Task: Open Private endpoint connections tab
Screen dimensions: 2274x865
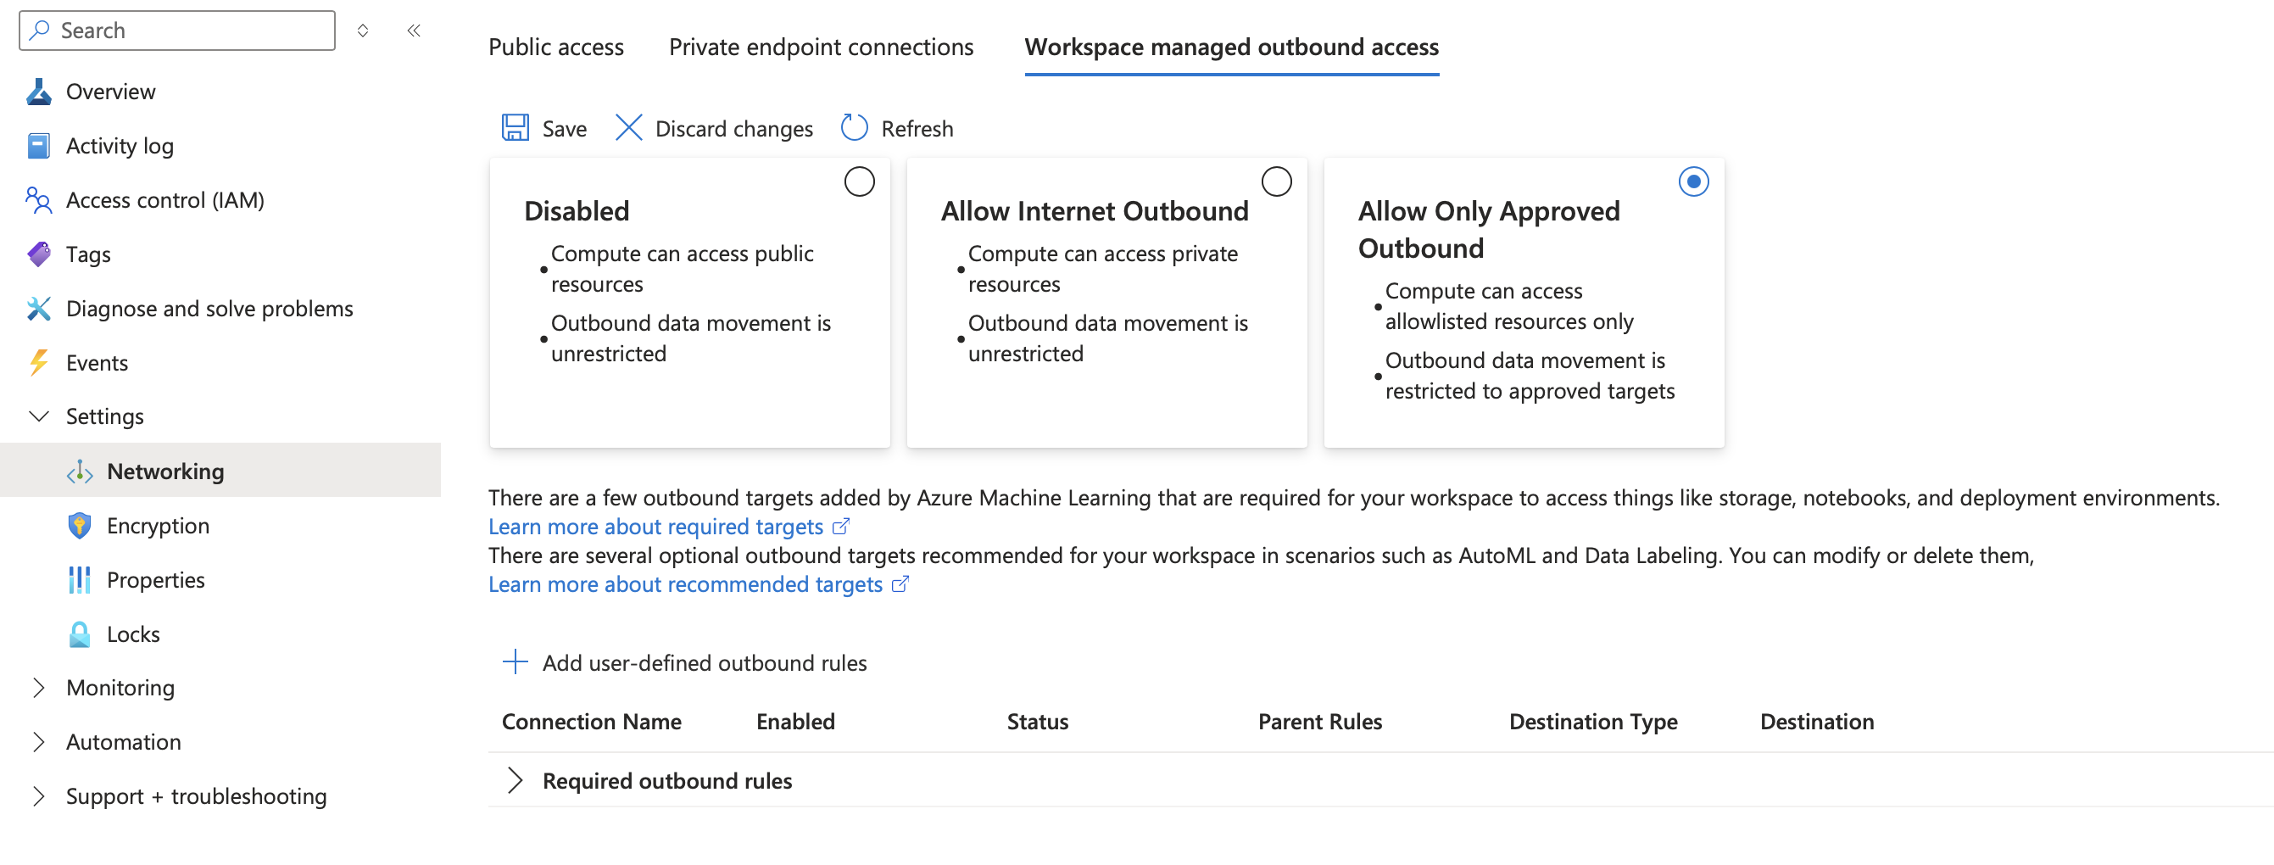Action: click(821, 47)
